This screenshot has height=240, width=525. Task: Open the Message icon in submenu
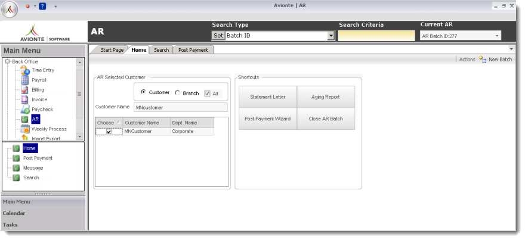point(16,168)
